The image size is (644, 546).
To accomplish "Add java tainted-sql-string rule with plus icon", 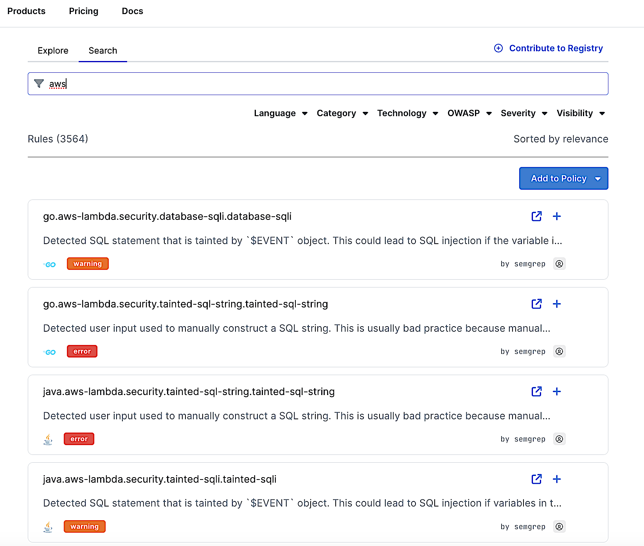I will pos(557,392).
